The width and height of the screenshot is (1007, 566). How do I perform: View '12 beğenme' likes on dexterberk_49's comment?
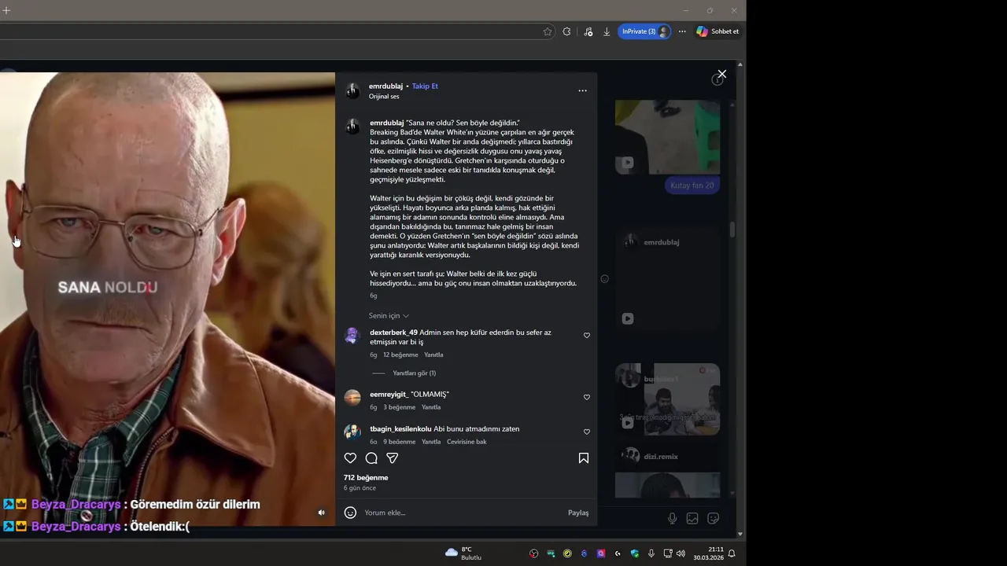tap(400, 355)
